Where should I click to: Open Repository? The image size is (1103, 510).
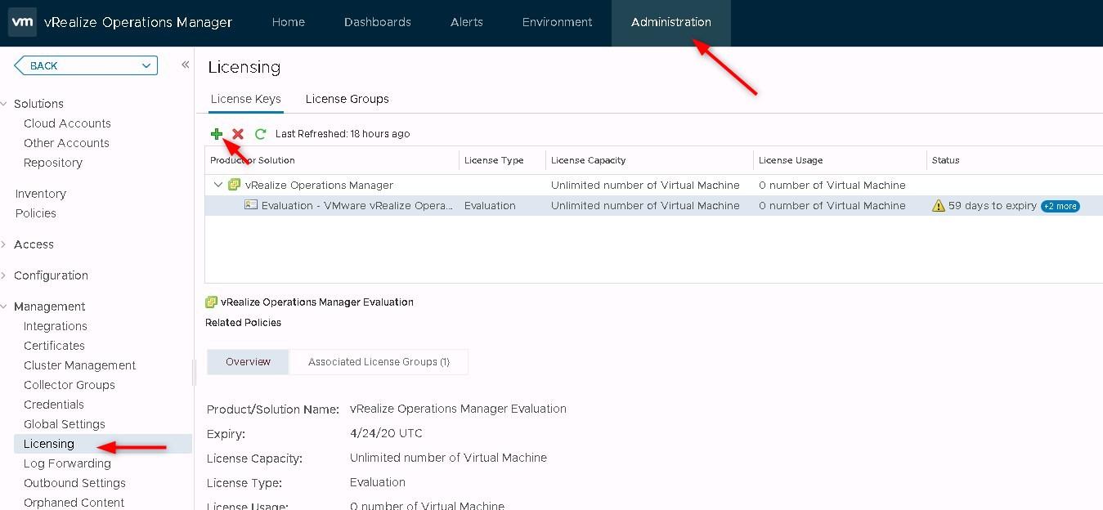coord(53,163)
